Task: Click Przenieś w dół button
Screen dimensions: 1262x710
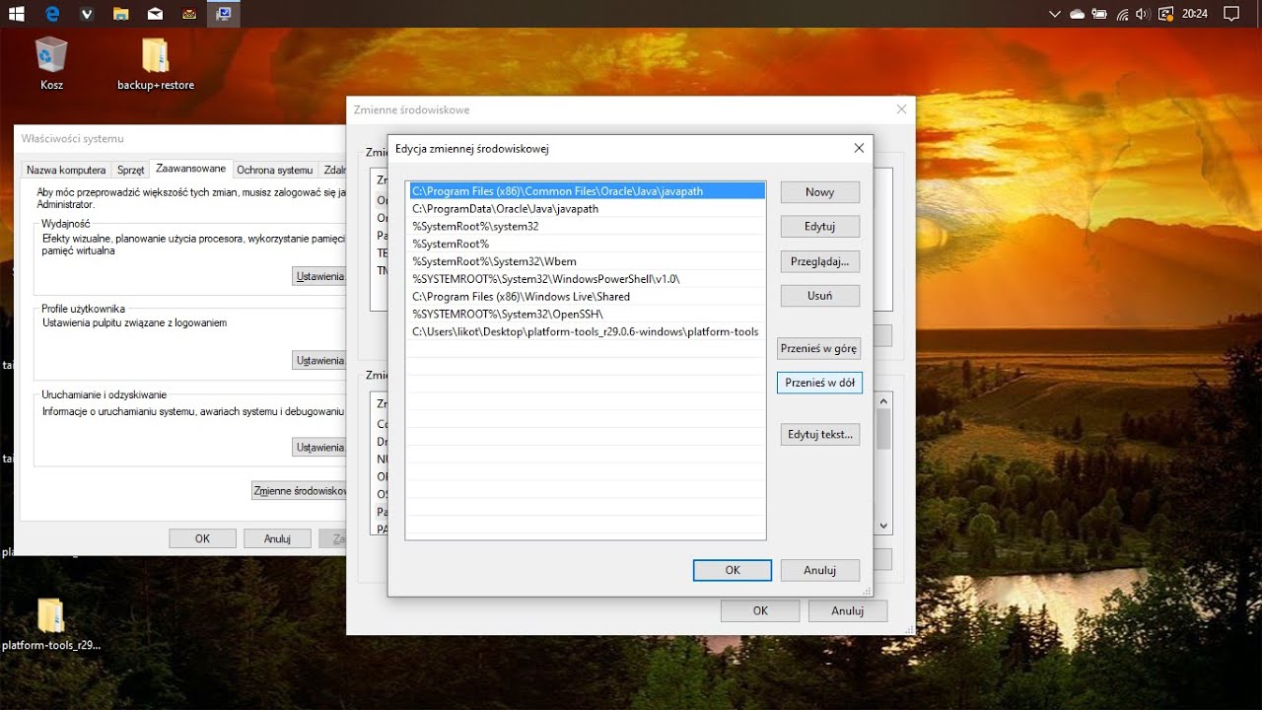Action: pyautogui.click(x=819, y=383)
